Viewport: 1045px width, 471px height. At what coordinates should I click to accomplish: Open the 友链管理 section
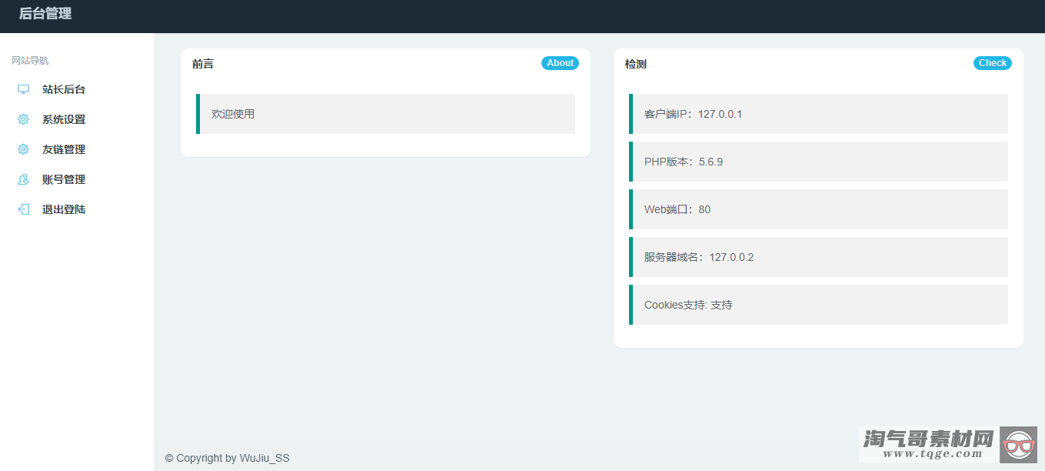pos(64,149)
